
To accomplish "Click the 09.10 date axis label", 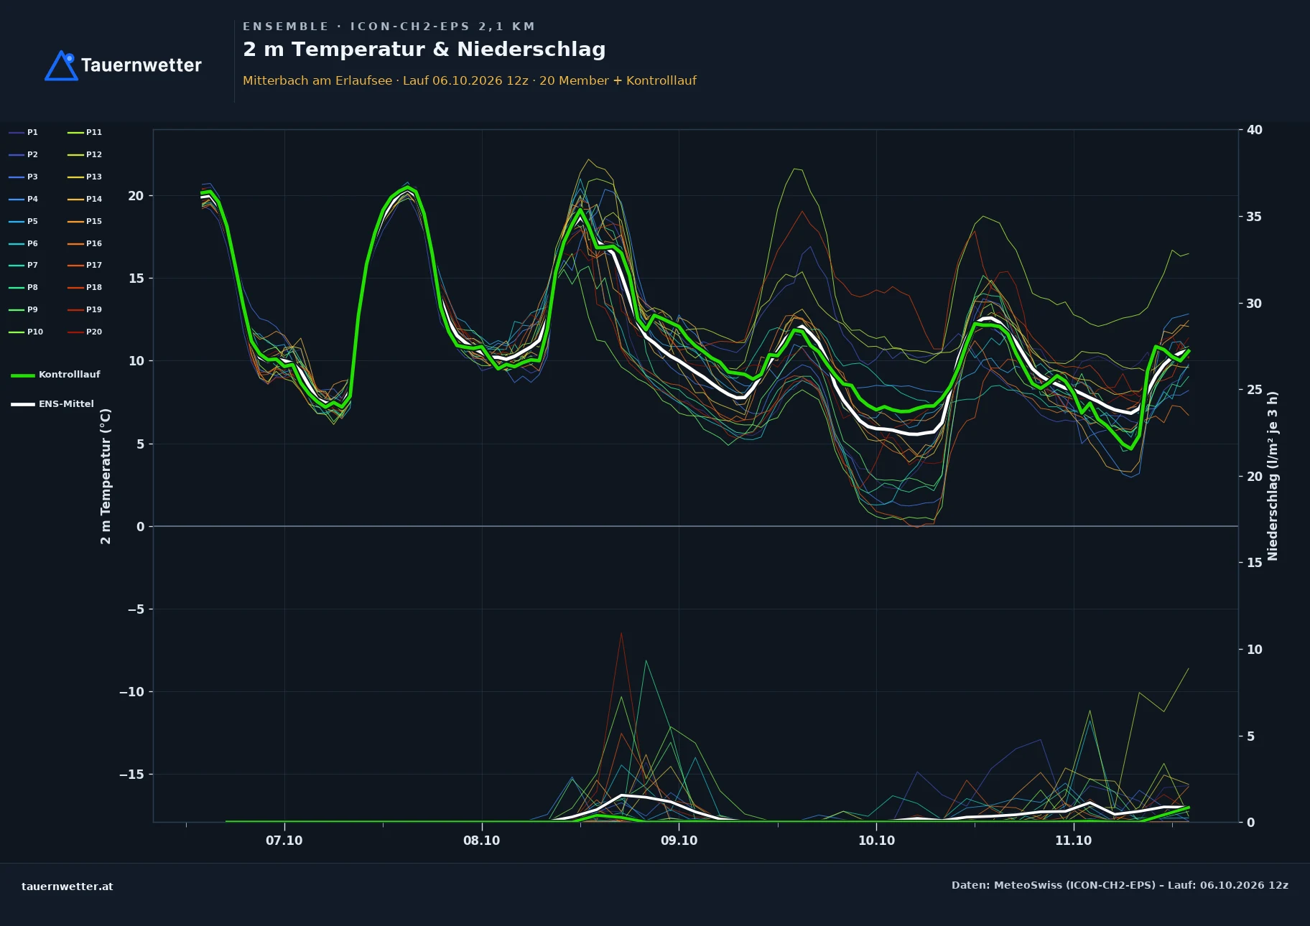I will click(x=679, y=841).
